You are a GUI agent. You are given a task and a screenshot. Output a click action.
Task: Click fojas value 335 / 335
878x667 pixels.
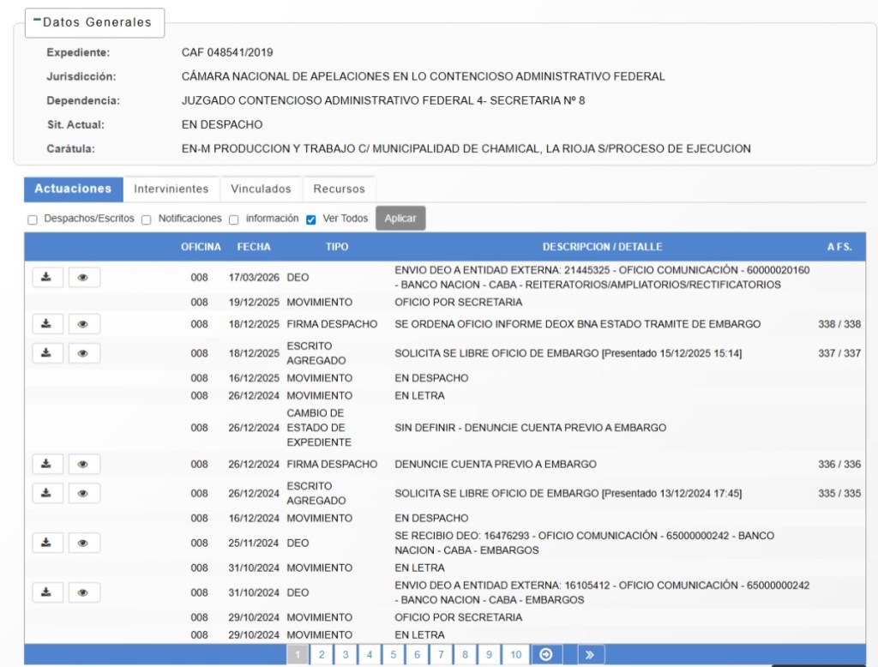[839, 493]
